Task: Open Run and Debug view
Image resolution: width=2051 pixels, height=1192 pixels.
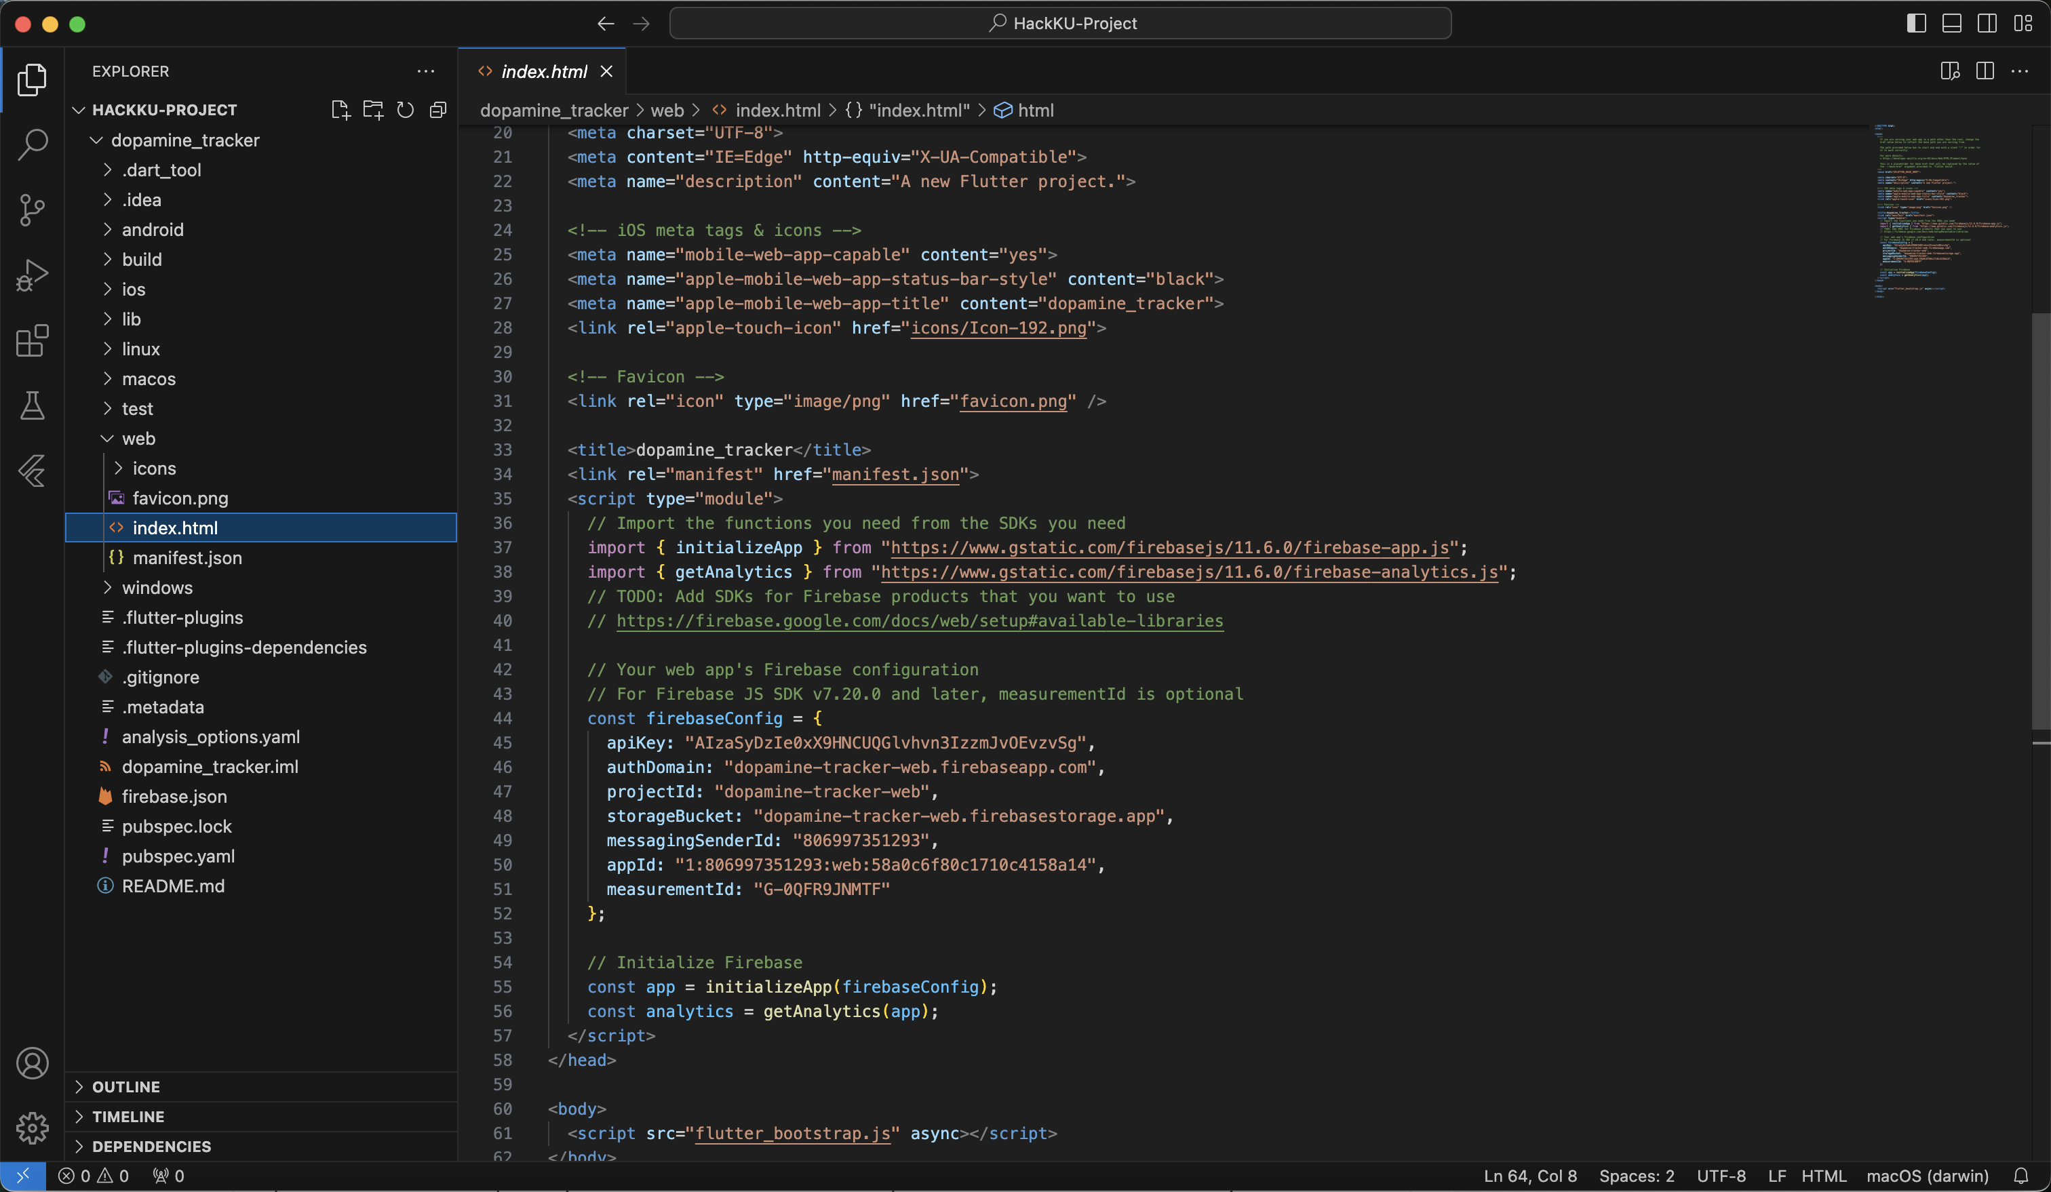Action: pyautogui.click(x=33, y=275)
